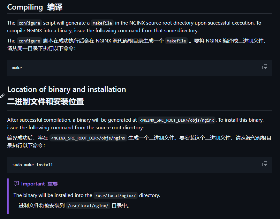Click text 'The binary will be installed into the'

pyautogui.click(x=53, y=195)
